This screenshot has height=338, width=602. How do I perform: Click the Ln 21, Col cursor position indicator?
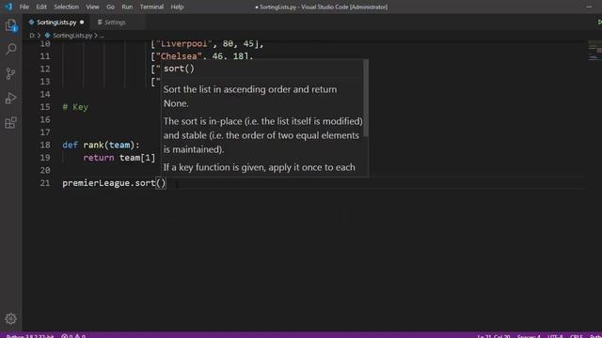click(494, 336)
